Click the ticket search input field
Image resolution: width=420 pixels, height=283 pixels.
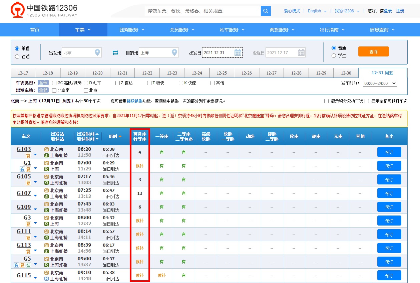[200, 11]
